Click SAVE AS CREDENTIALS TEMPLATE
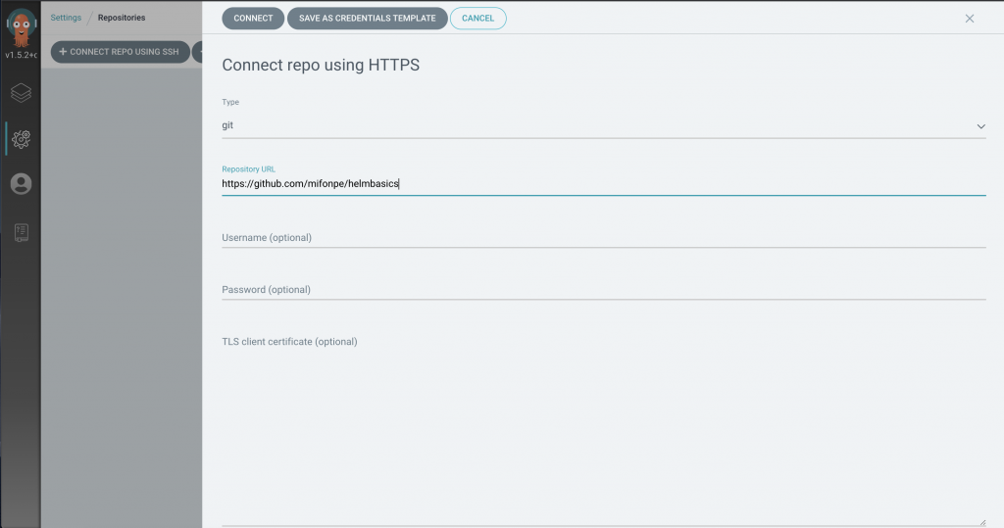Image resolution: width=1004 pixels, height=528 pixels. click(x=367, y=18)
